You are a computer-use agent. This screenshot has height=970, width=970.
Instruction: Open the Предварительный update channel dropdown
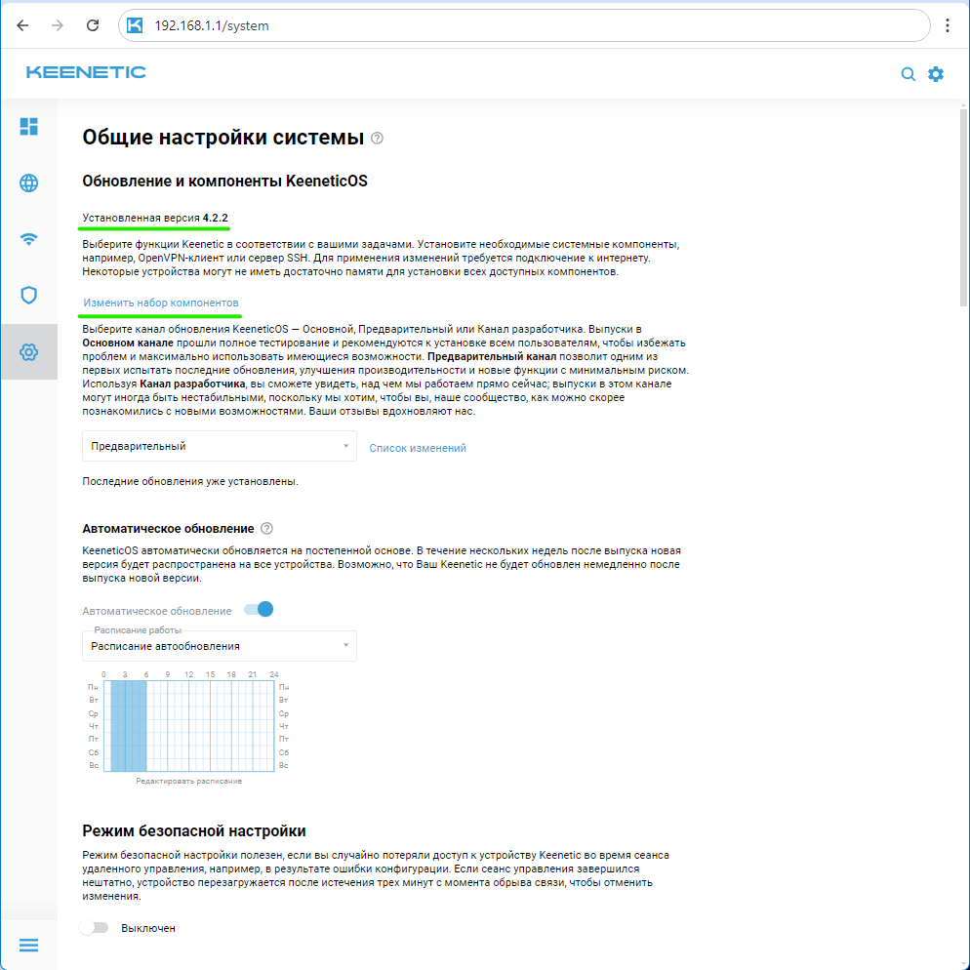(220, 447)
